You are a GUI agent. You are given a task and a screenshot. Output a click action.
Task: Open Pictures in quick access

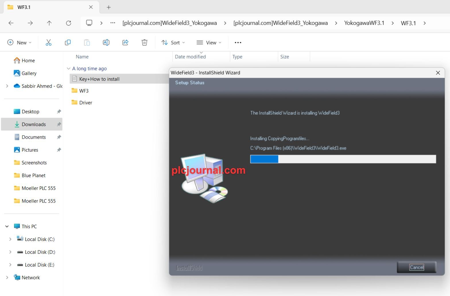[30, 150]
